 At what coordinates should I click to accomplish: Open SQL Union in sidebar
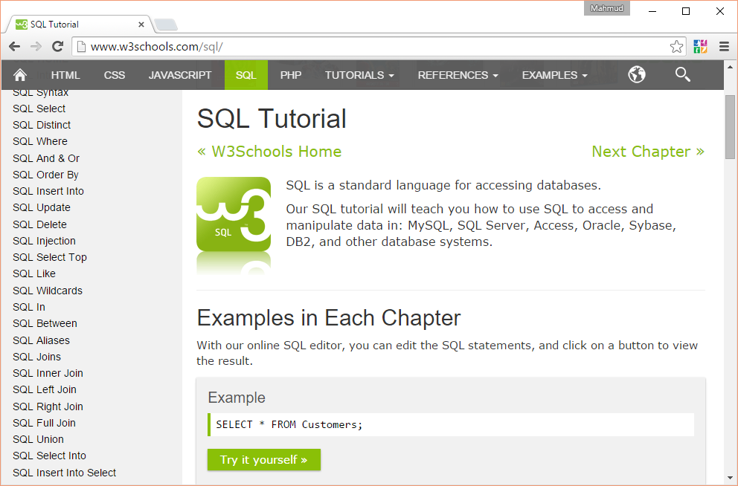coord(38,439)
